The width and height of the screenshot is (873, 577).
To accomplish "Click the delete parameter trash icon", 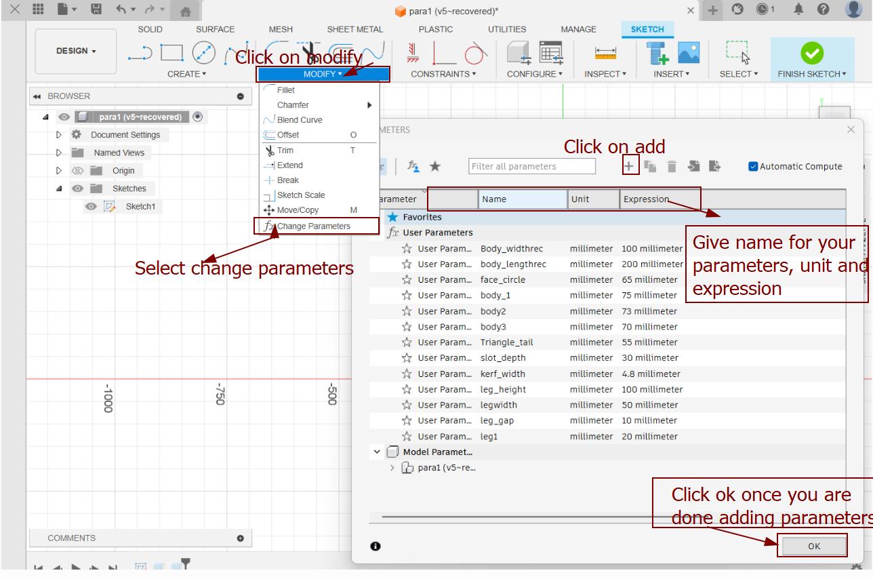I will [672, 166].
